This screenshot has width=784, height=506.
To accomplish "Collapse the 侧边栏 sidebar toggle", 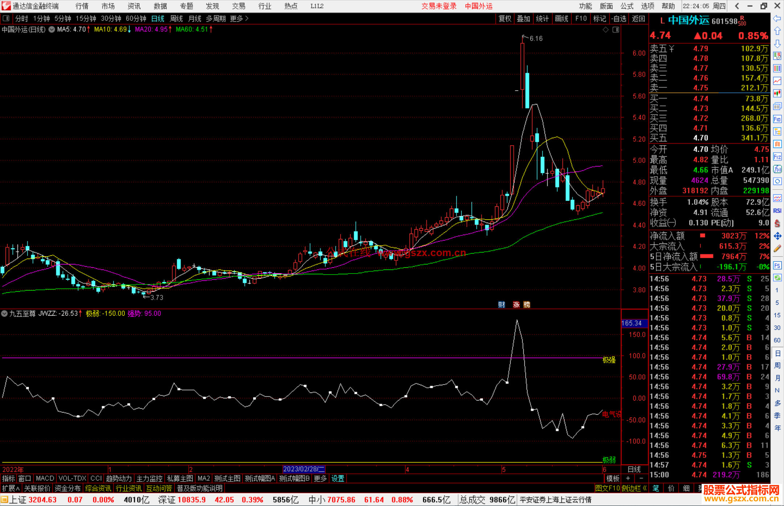I will coord(634,489).
